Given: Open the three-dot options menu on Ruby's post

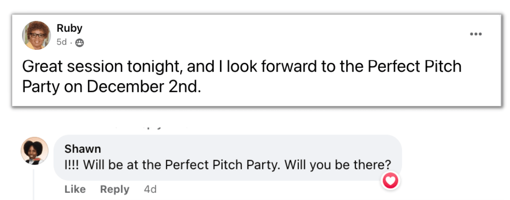Looking at the screenshot, I should point(476,34).
